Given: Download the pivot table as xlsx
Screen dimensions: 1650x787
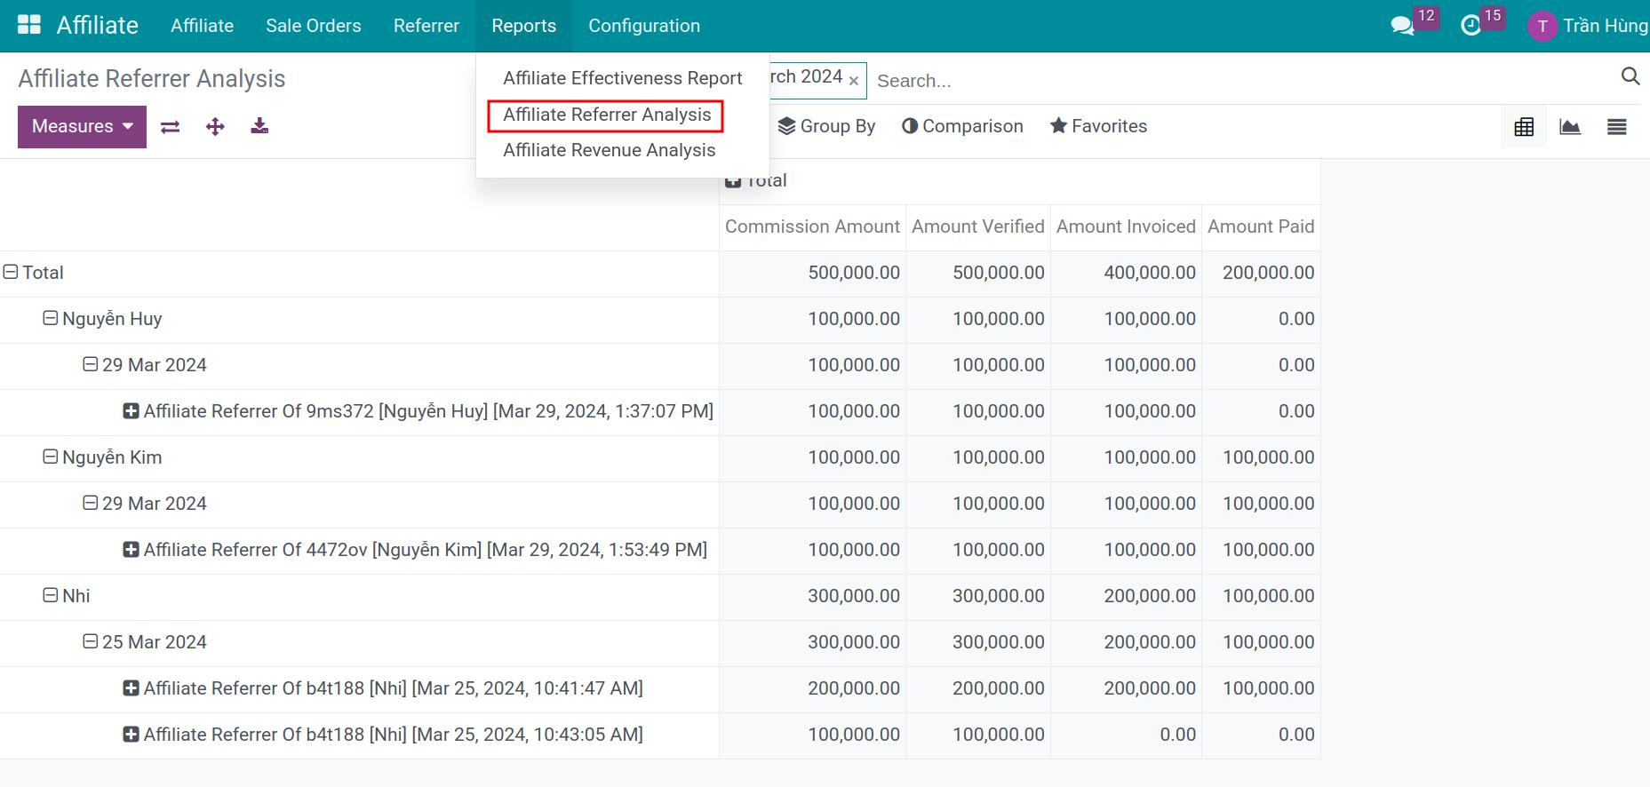Looking at the screenshot, I should (x=259, y=126).
